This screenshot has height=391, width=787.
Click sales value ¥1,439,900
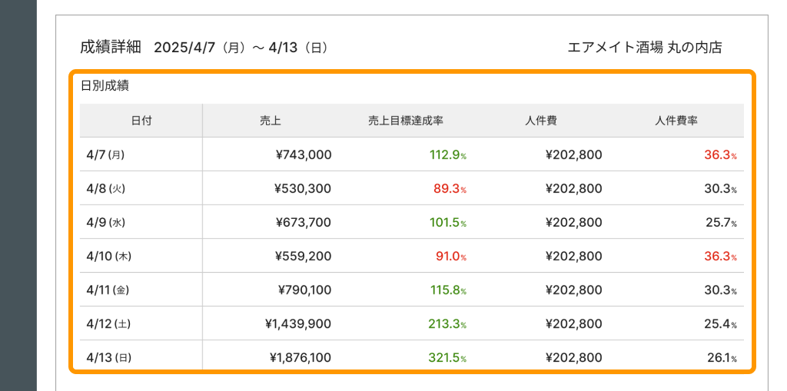click(298, 323)
